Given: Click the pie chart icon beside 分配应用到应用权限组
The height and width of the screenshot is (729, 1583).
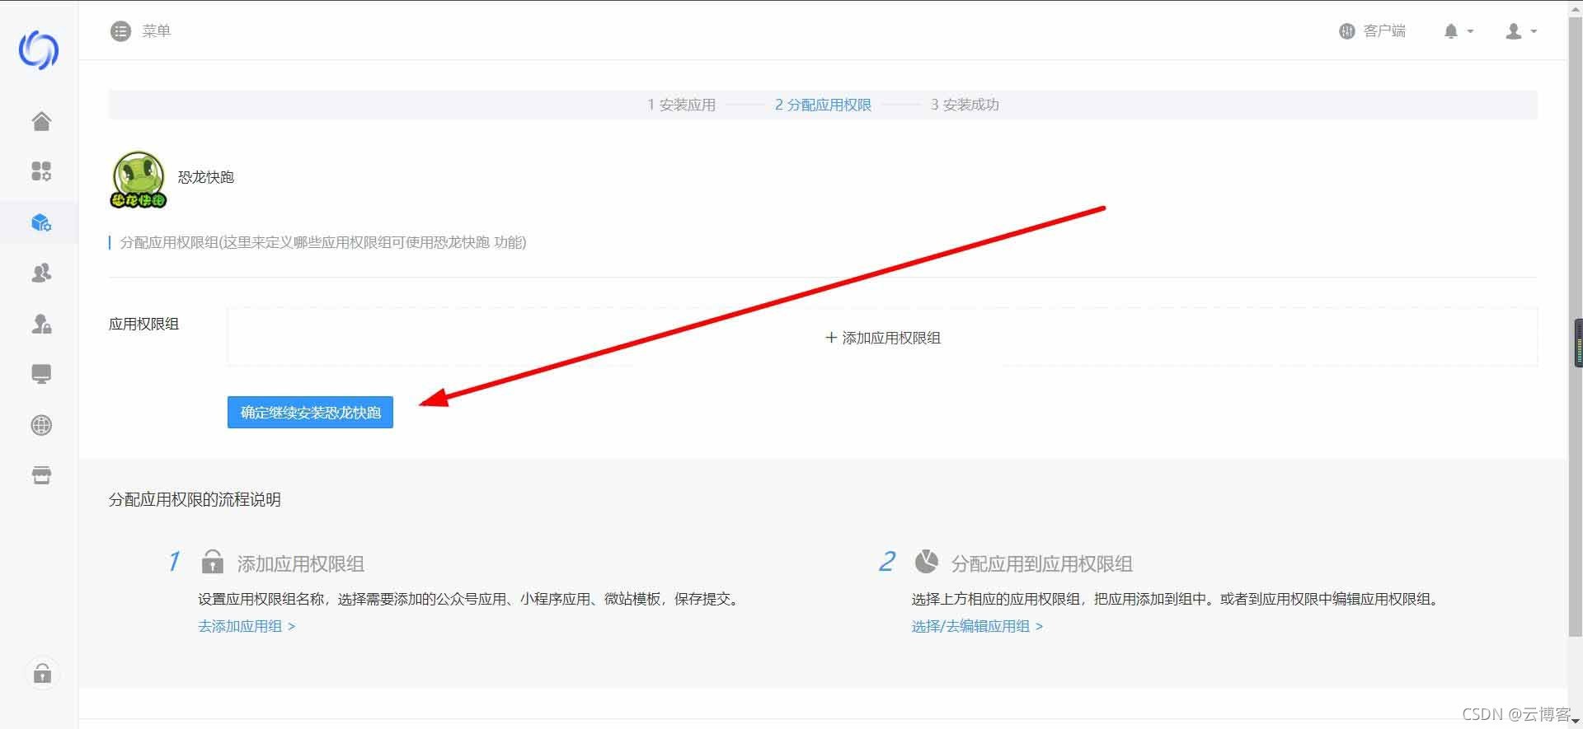Looking at the screenshot, I should point(926,562).
